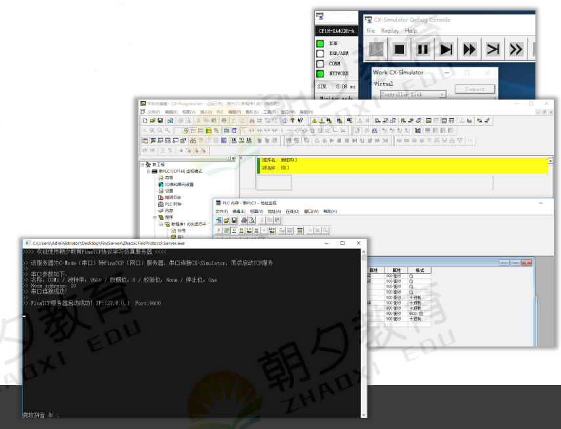This screenshot has width=561, height=429.
Task: Click the green RUN indicator on the CP1H panel
Action: [x=320, y=44]
